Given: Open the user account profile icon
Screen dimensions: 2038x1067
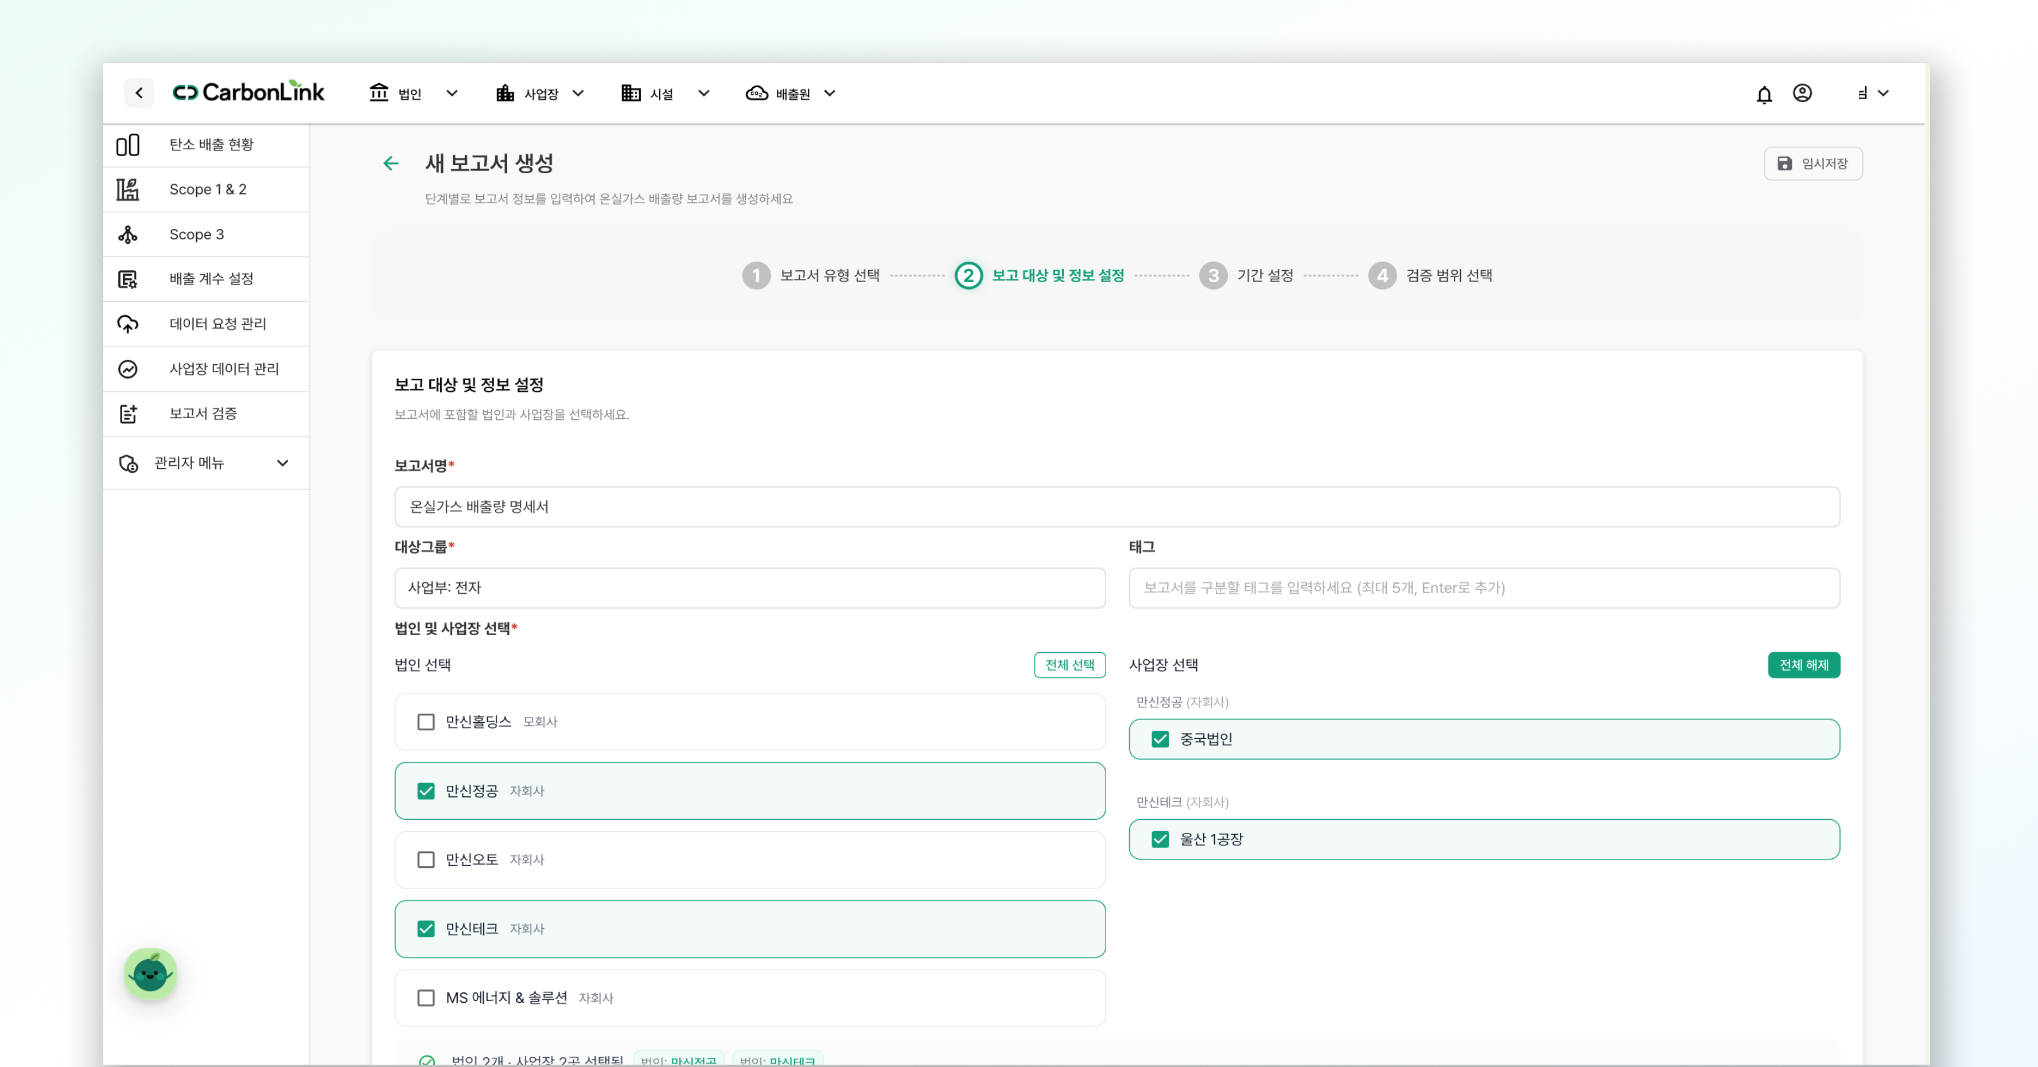Looking at the screenshot, I should 1802,94.
